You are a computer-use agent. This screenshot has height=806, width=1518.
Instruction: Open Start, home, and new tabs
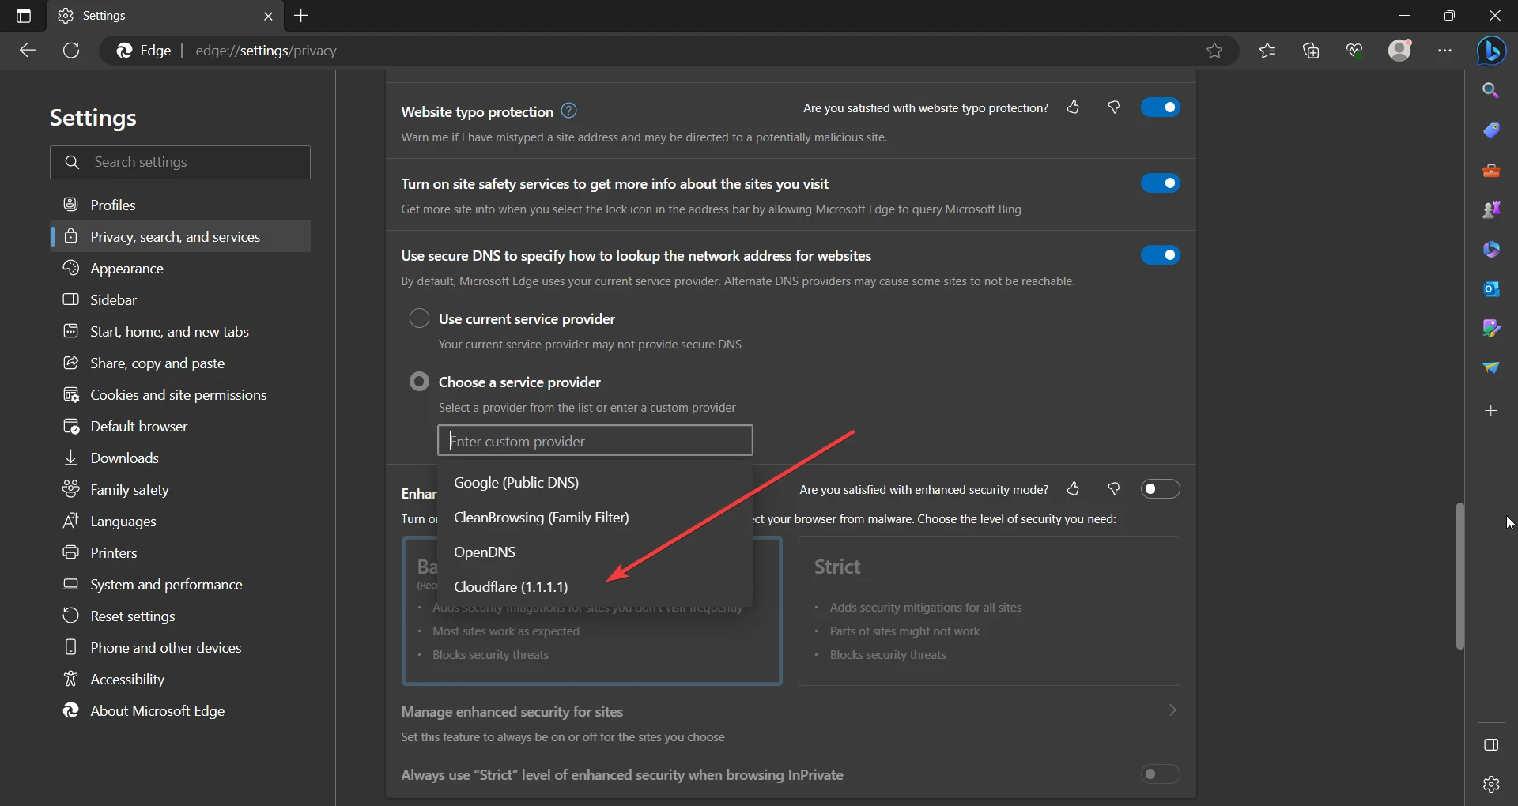[x=180, y=331]
